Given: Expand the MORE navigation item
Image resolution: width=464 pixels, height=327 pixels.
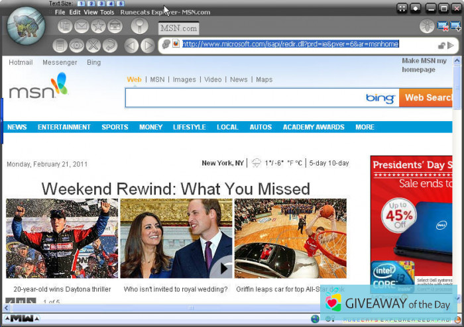Looking at the screenshot, I should (x=365, y=127).
